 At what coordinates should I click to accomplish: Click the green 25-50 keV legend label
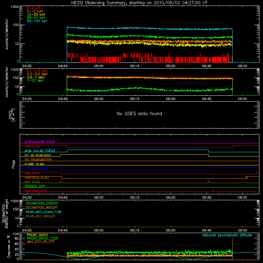pos(36,18)
